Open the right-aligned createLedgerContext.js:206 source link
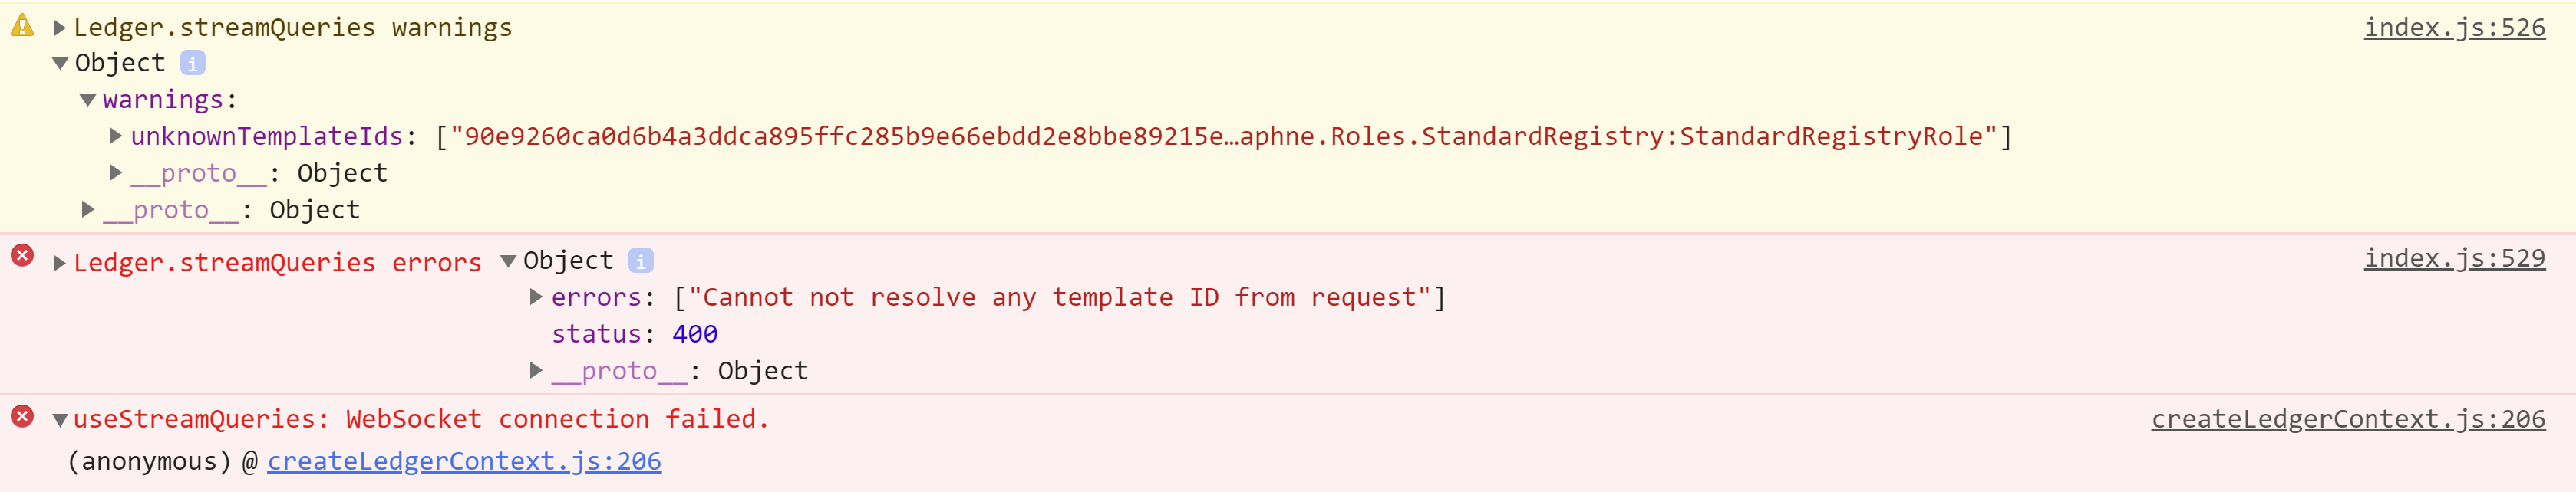 (x=2347, y=419)
